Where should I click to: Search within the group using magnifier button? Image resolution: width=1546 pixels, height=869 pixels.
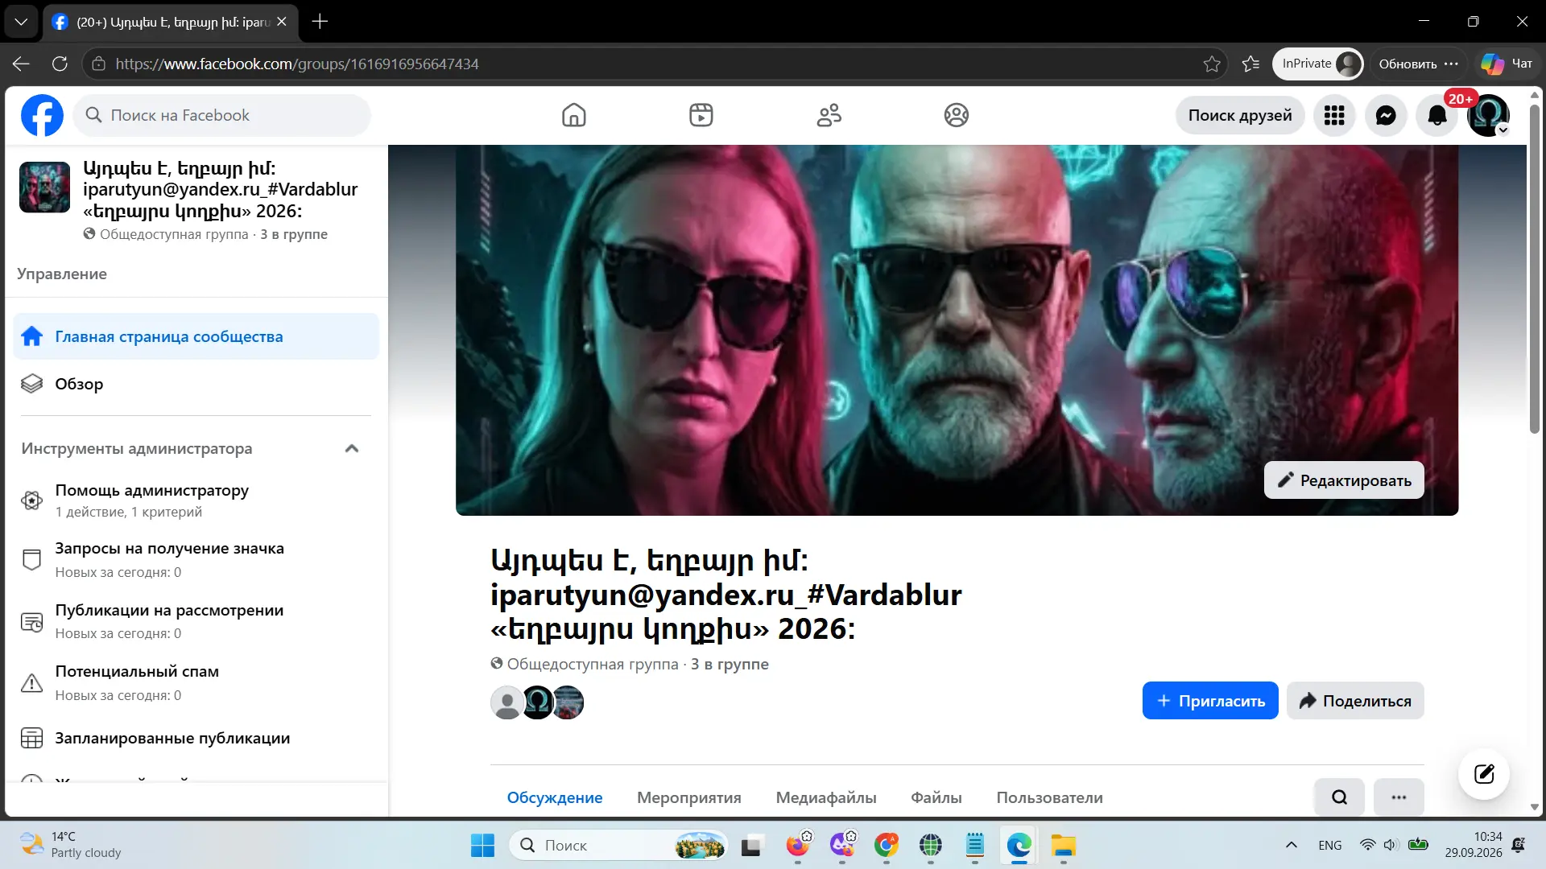[x=1339, y=797]
